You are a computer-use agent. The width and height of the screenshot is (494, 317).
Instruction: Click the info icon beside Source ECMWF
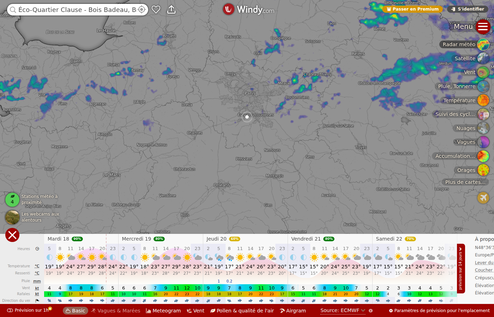371,311
